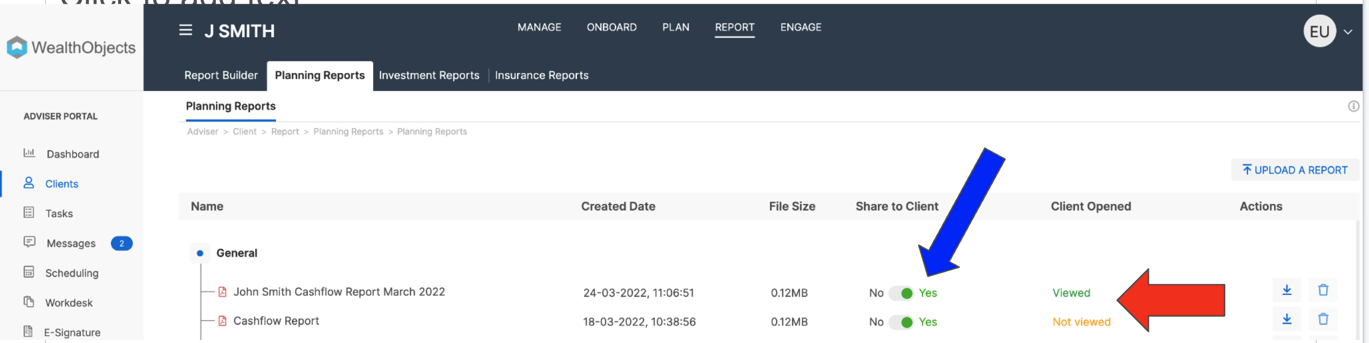Click the Created Date column header
The height and width of the screenshot is (343, 1369).
[617, 206]
